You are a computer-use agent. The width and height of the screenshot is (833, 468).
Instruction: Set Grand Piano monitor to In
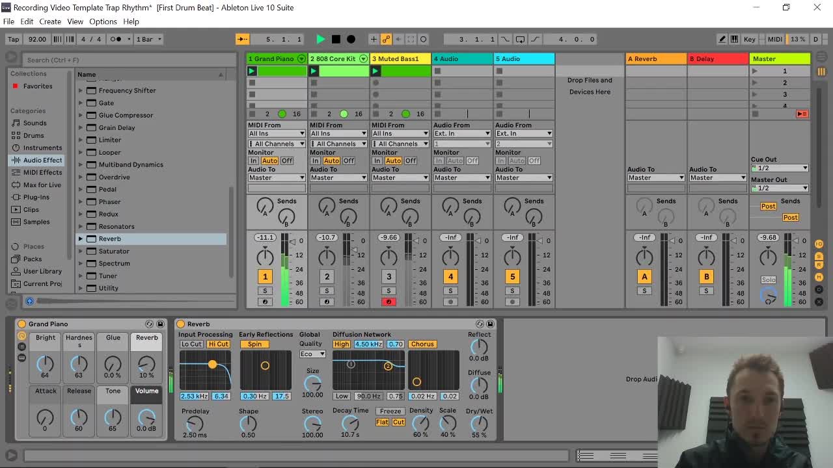tap(253, 161)
